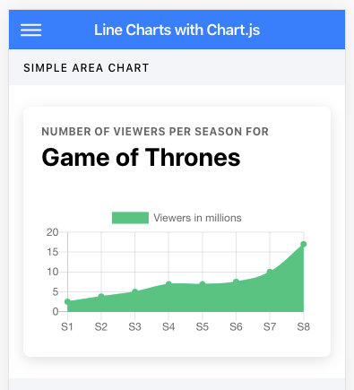The image size is (354, 390).
Task: Click the 10 y-axis label
Action: coord(52,272)
